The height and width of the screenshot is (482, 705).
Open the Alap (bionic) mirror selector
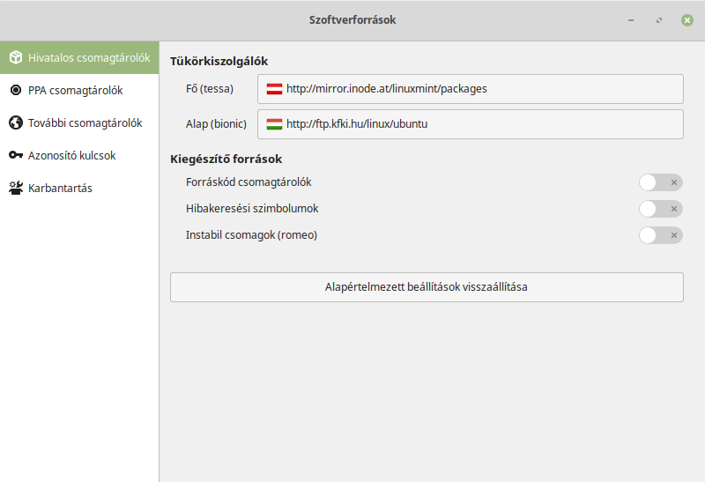tap(471, 124)
